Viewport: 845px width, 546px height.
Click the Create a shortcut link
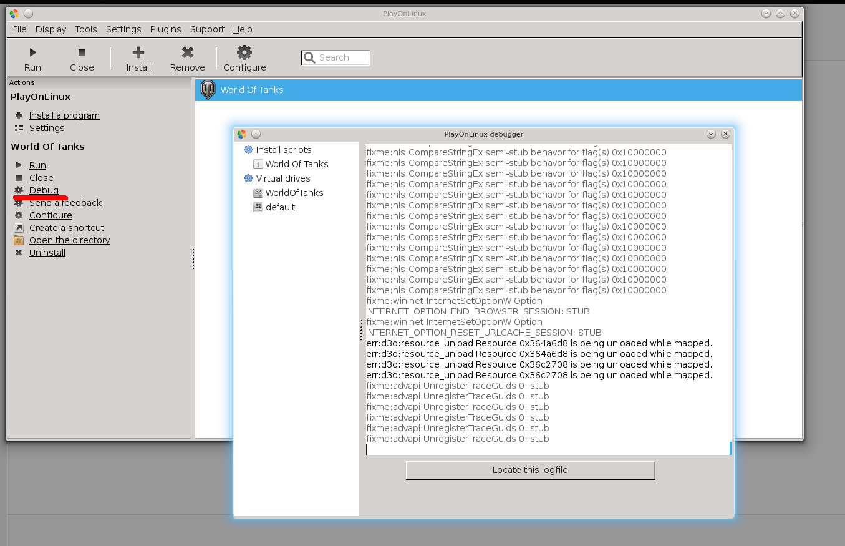67,228
